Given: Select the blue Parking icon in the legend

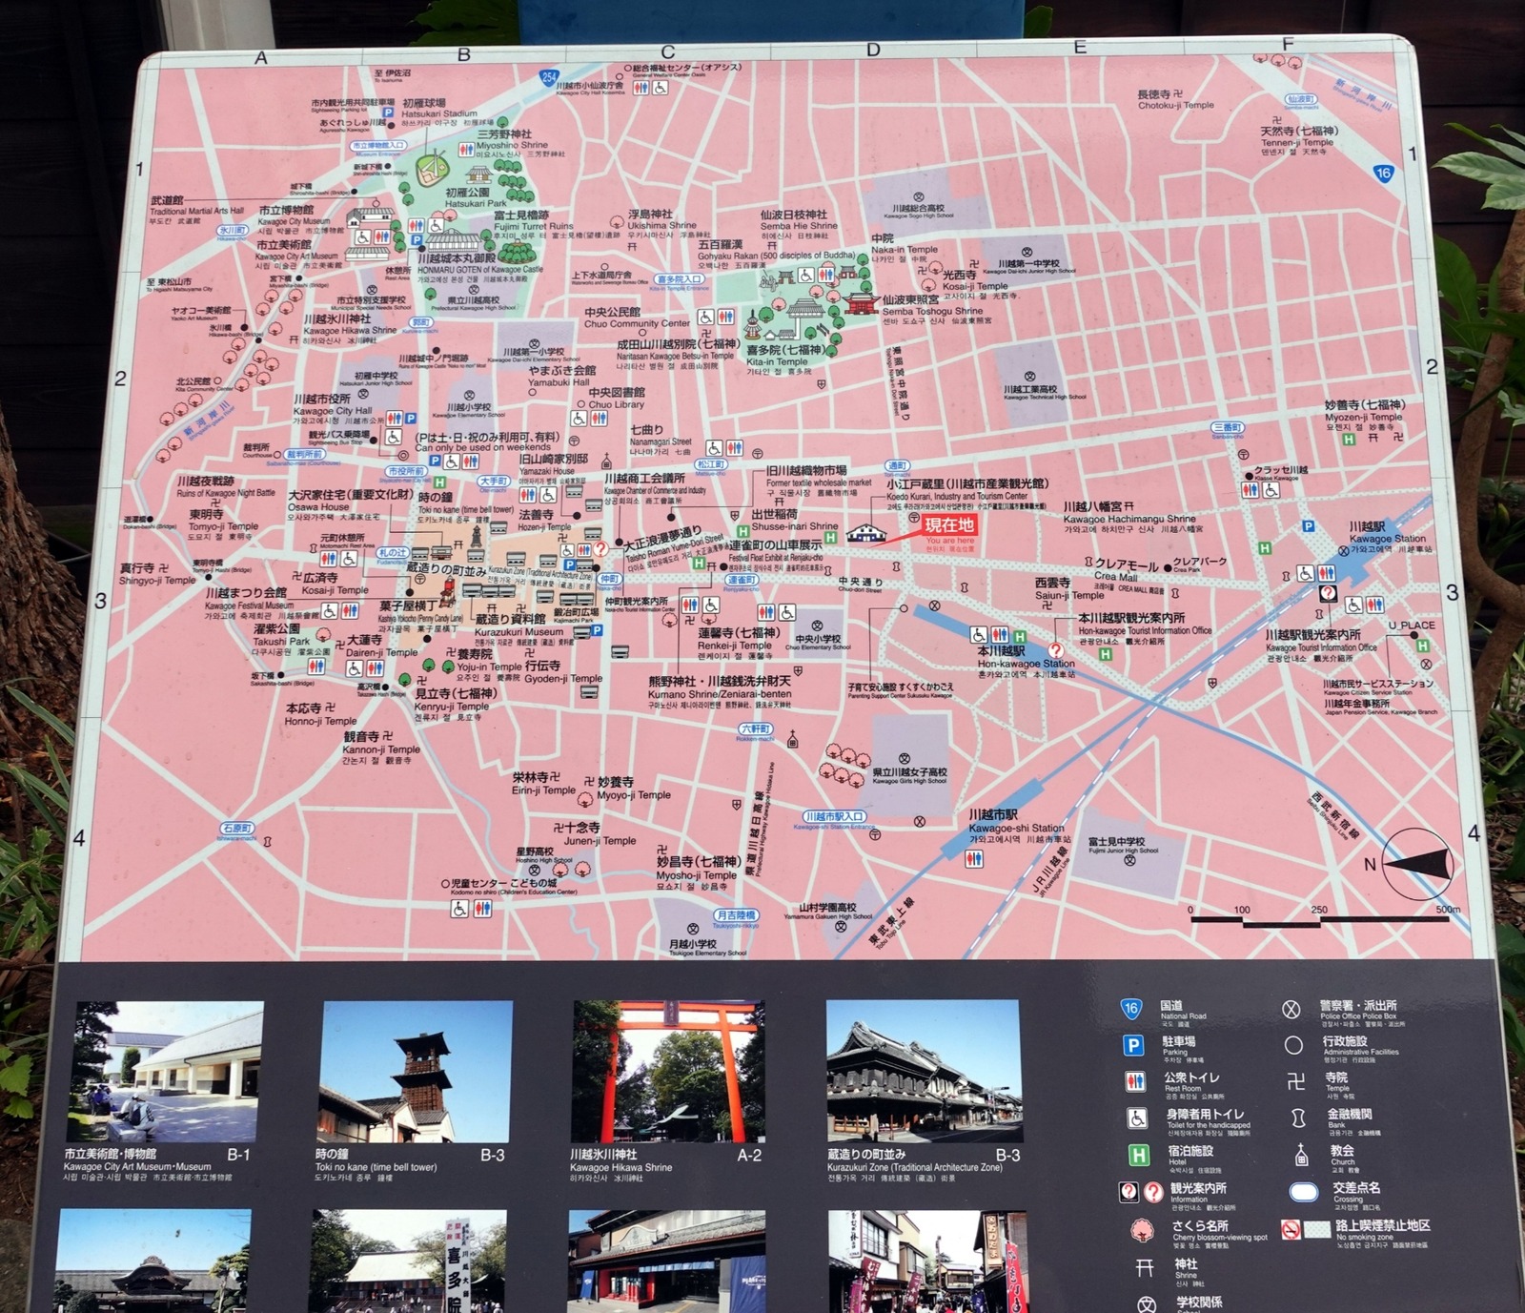Looking at the screenshot, I should point(1133,1045).
